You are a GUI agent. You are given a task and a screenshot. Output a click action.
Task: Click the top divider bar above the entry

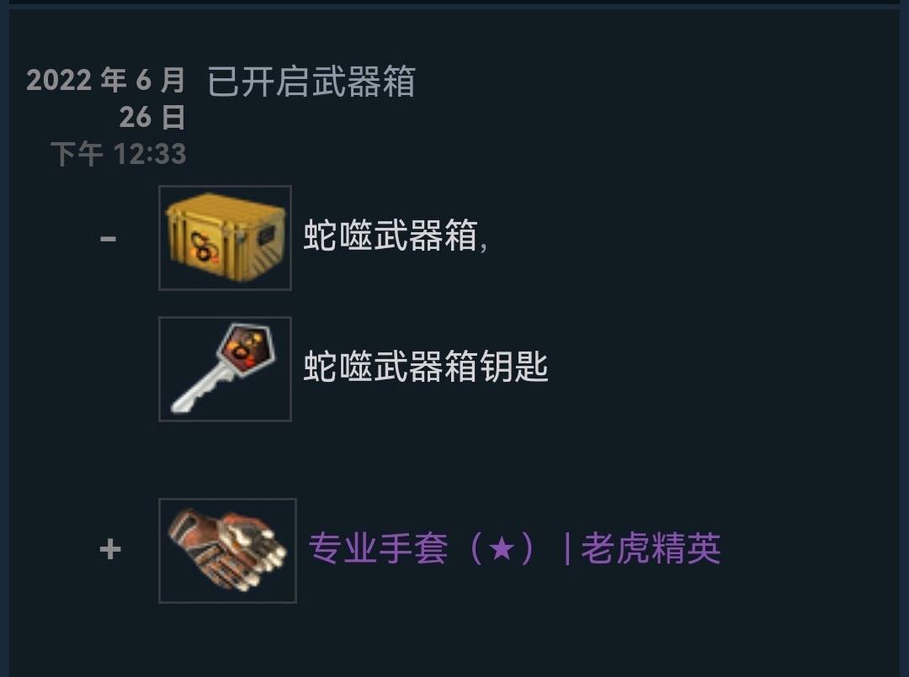(454, 3)
